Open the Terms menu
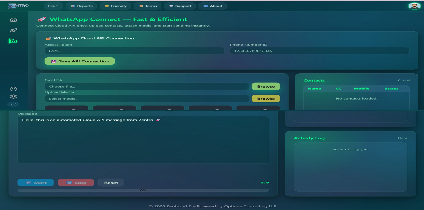This screenshot has width=424, height=210. 148,6
